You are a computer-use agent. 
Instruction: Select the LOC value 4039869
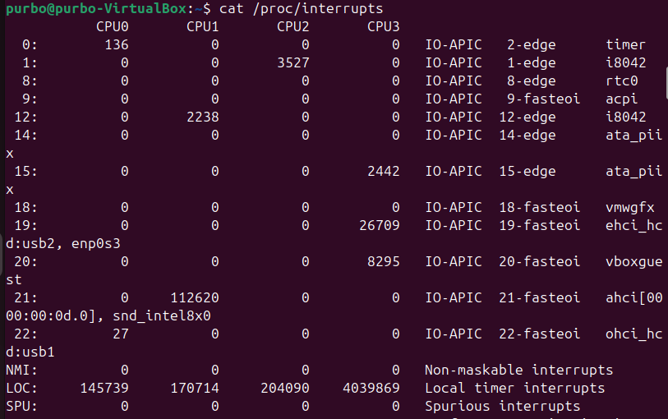click(371, 389)
